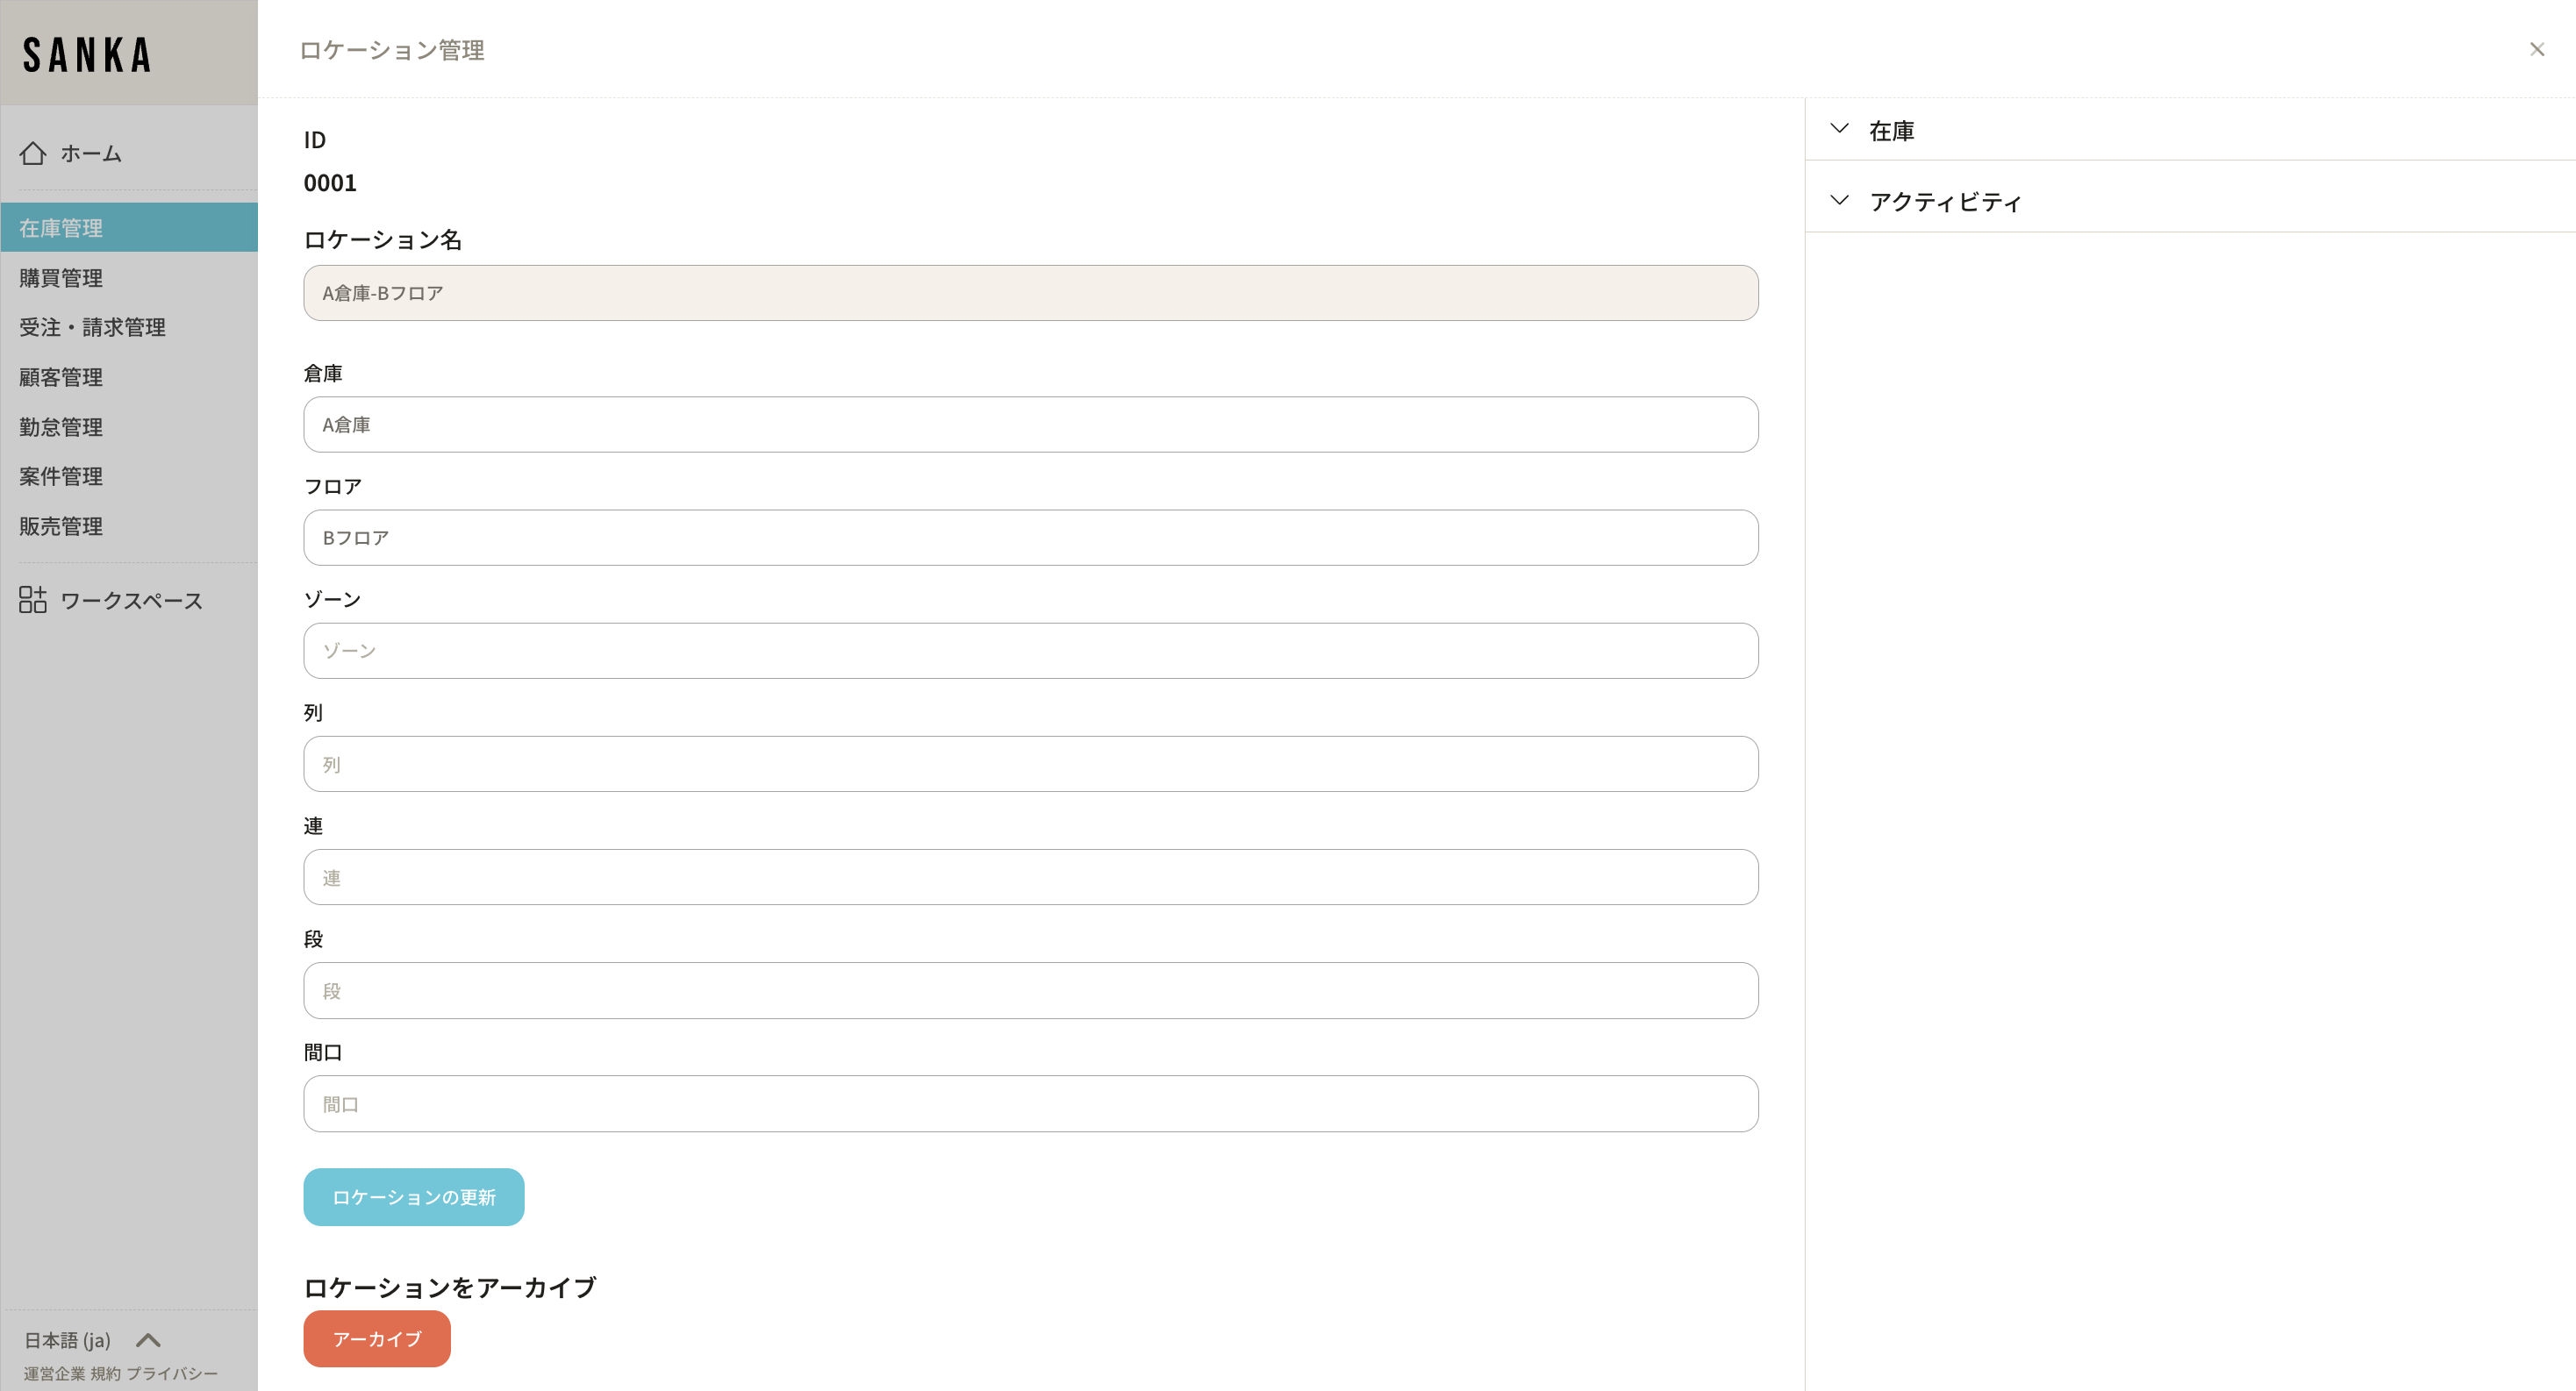The image size is (2576, 1391).
Task: Go to 購買管理 menu item
Action: click(x=61, y=278)
